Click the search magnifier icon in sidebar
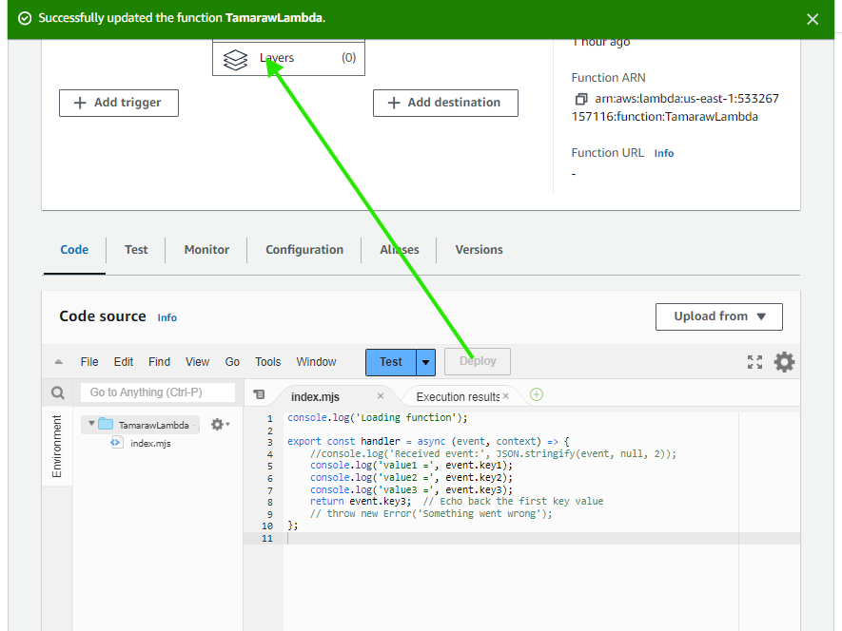Image resolution: width=842 pixels, height=631 pixels. 58,392
